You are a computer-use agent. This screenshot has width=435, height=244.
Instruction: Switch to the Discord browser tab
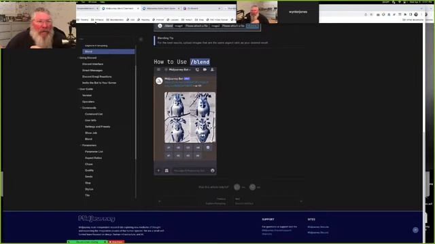[x=202, y=9]
